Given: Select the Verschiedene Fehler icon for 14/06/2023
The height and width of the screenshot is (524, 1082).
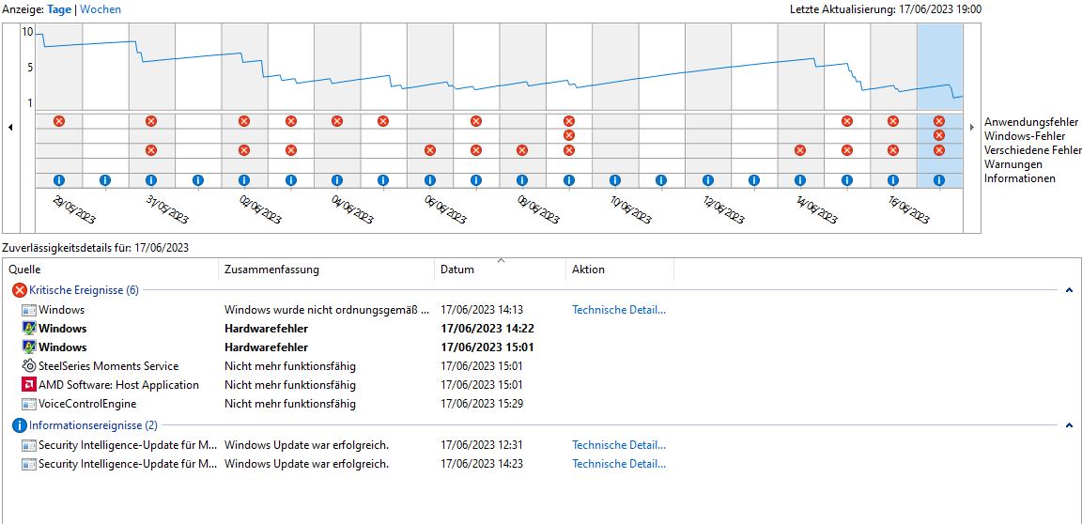Looking at the screenshot, I should pos(800,150).
